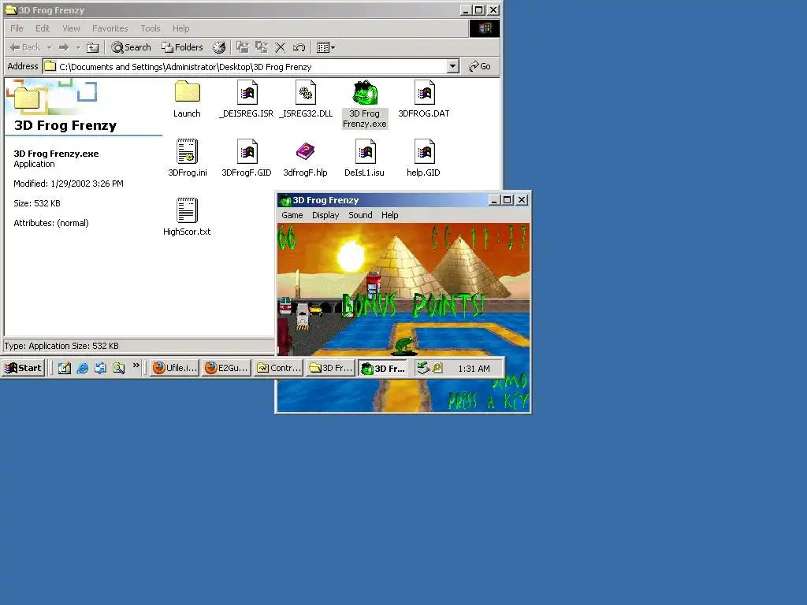Select the 3DFrogF.GID file icon
Screen dimensions: 807x605
tap(247, 151)
